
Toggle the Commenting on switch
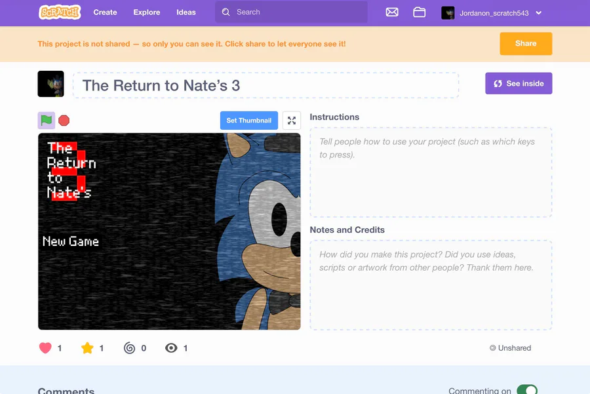pos(527,390)
